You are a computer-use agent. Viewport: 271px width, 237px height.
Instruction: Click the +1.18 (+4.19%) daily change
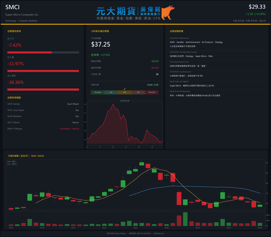255,14
